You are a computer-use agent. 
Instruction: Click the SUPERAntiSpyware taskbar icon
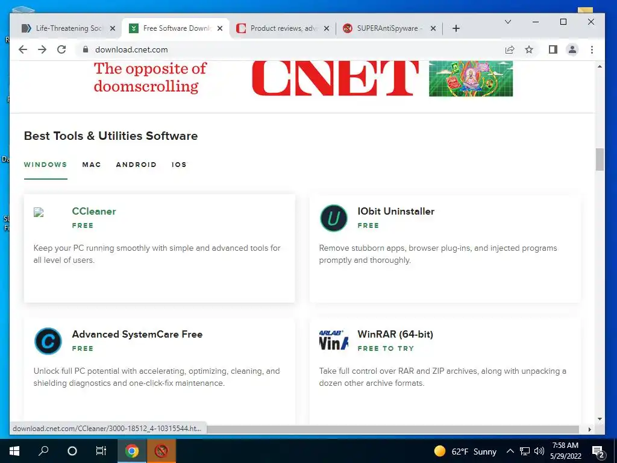pos(161,451)
